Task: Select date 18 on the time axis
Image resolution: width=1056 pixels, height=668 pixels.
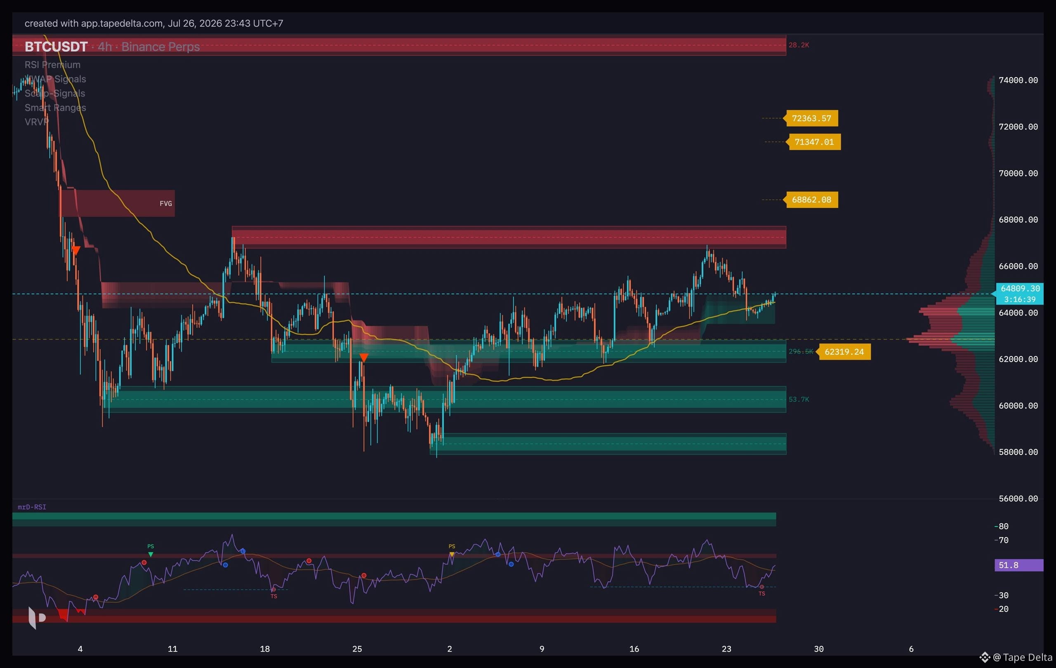Action: point(265,649)
